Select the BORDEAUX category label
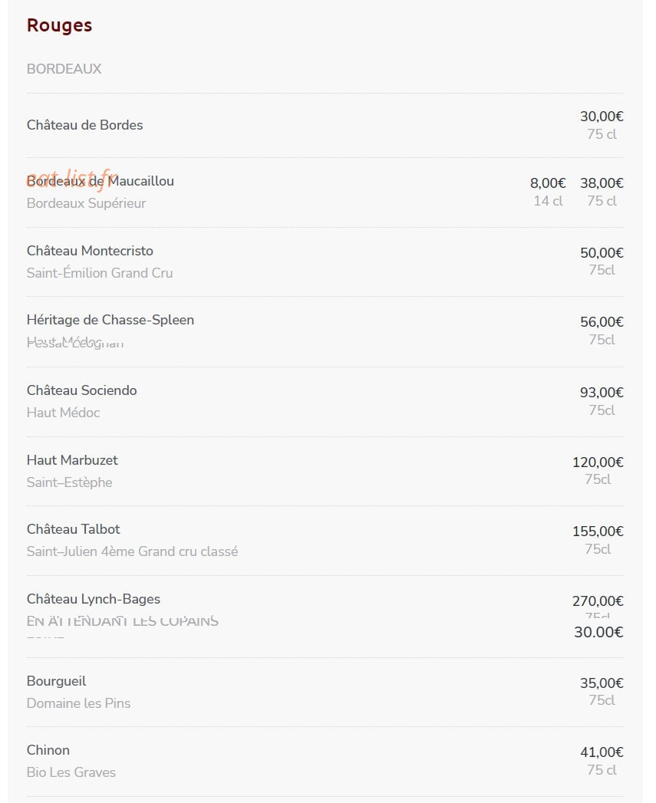 [64, 69]
